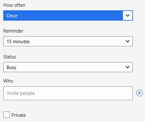
Task: Expand the Reminder dropdown chevron
Action: click(127, 41)
